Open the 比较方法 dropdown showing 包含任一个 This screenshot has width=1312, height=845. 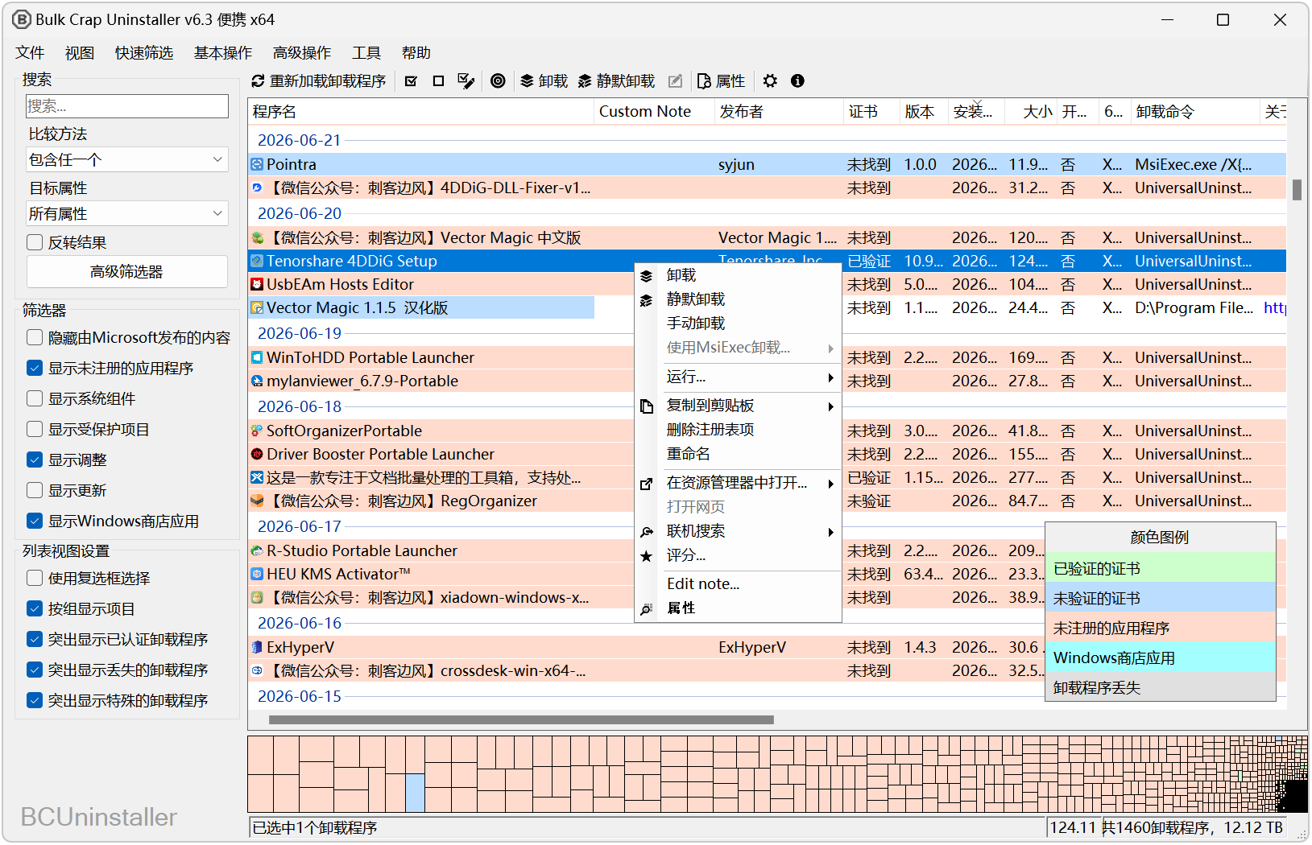127,159
